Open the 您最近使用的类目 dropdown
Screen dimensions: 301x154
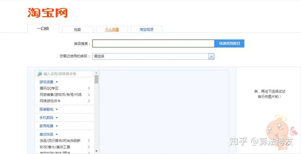[153, 56]
